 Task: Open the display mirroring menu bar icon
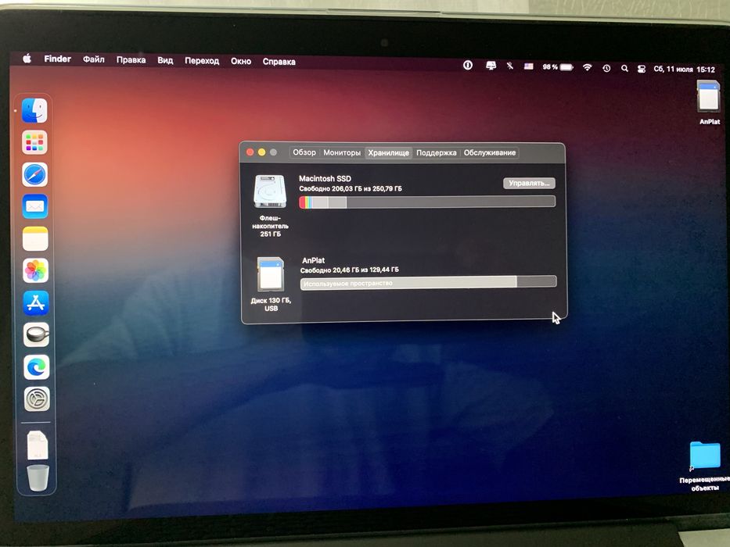491,66
